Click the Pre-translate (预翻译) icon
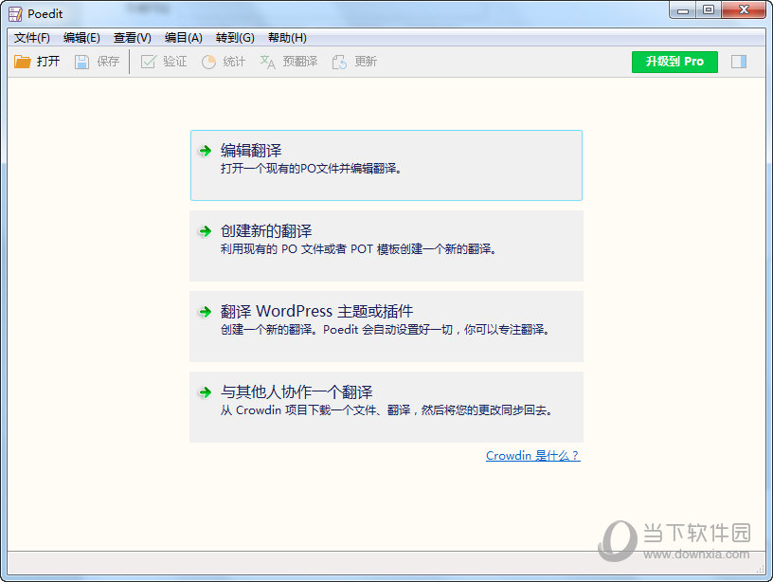 [268, 62]
